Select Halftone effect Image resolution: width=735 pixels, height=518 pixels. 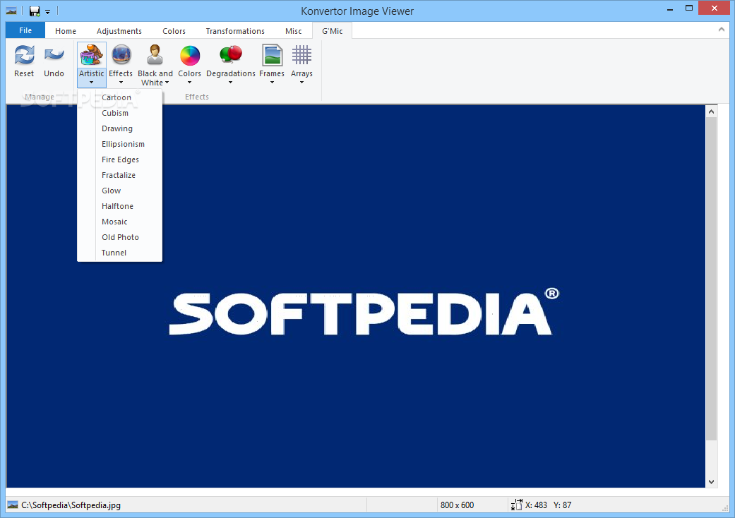tap(119, 206)
